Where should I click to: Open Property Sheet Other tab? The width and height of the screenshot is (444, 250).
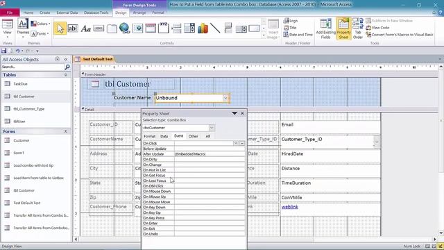pos(193,136)
